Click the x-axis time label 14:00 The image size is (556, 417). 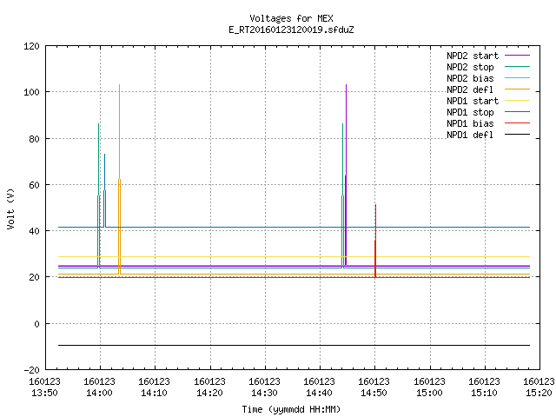click(99, 393)
